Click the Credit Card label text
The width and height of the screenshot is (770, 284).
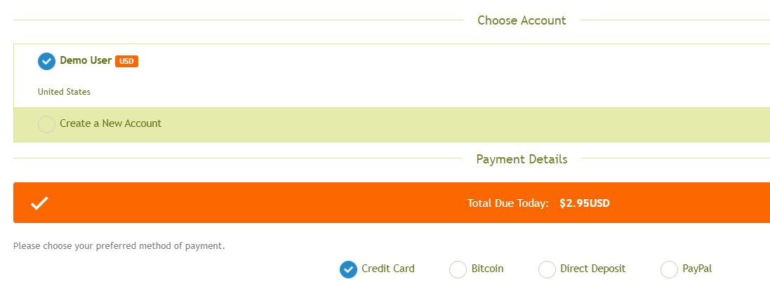coord(388,269)
